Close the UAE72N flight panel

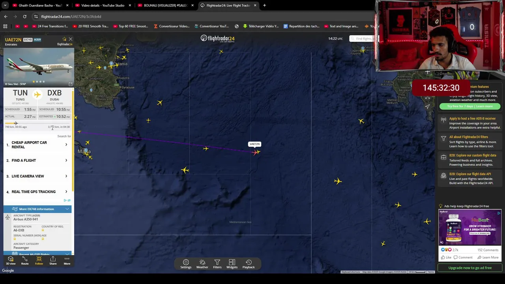click(71, 39)
